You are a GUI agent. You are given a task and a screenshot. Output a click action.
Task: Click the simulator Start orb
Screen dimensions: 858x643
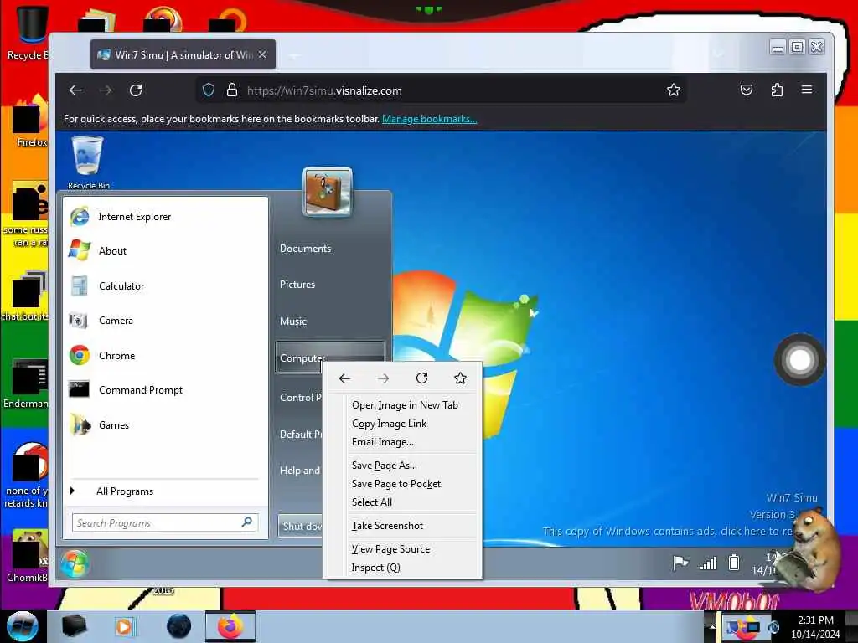click(x=75, y=563)
